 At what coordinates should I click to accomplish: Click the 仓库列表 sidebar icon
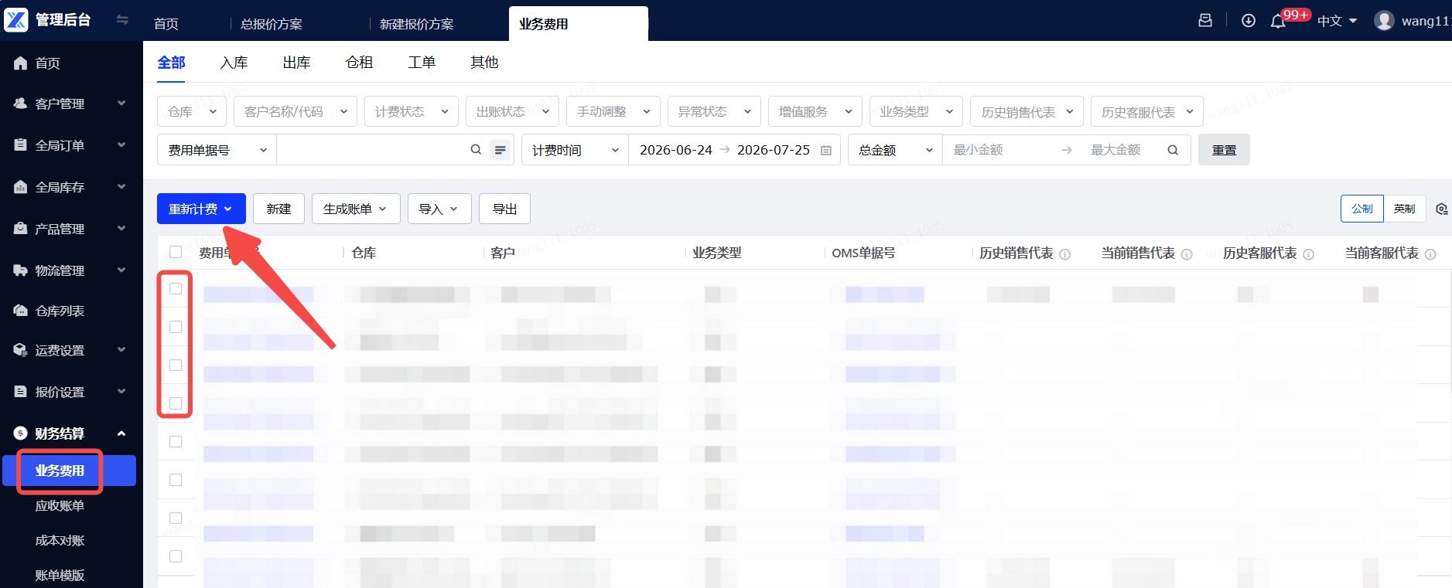tap(21, 311)
